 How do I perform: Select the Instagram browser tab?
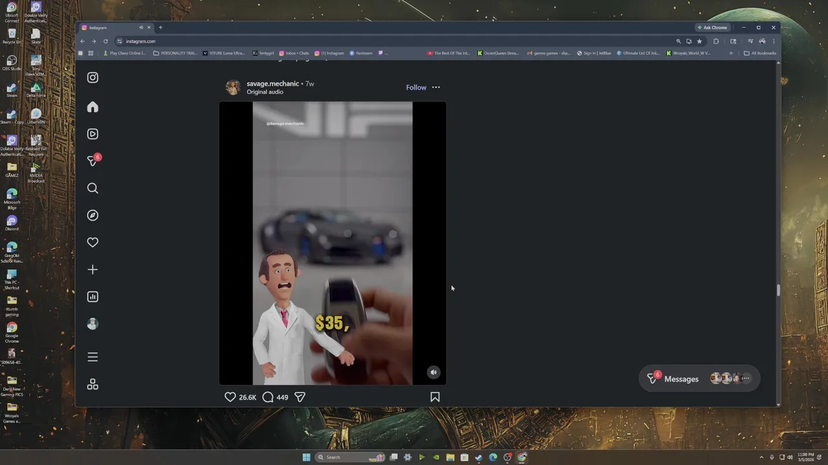tap(115, 28)
